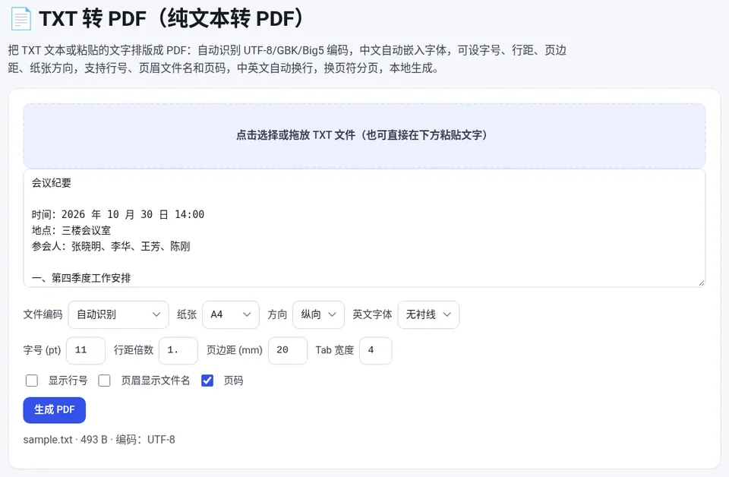Image resolution: width=729 pixels, height=477 pixels.
Task: Click the 参会人 line in the text
Action: click(111, 246)
